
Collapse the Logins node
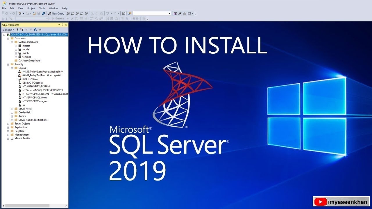click(12, 68)
